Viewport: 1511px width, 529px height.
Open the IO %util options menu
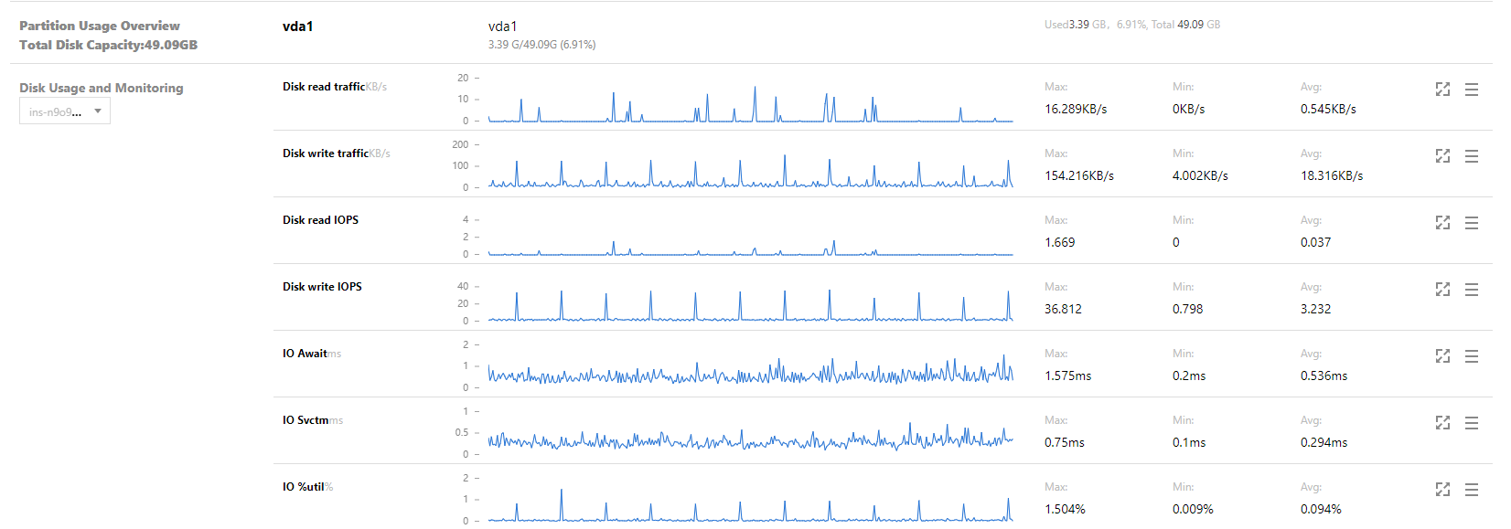click(1472, 490)
